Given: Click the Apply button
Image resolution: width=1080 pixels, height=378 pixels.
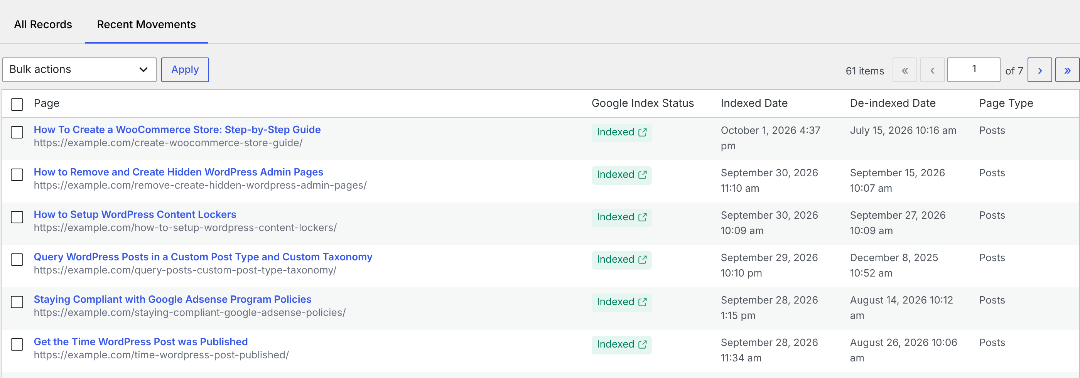Looking at the screenshot, I should tap(185, 69).
